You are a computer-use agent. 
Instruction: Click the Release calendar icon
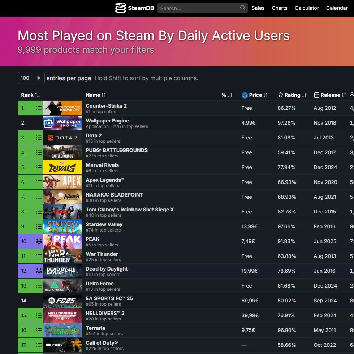click(x=316, y=95)
